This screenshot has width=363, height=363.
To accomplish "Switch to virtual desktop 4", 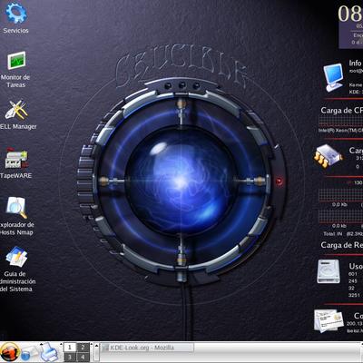I will (83, 357).
